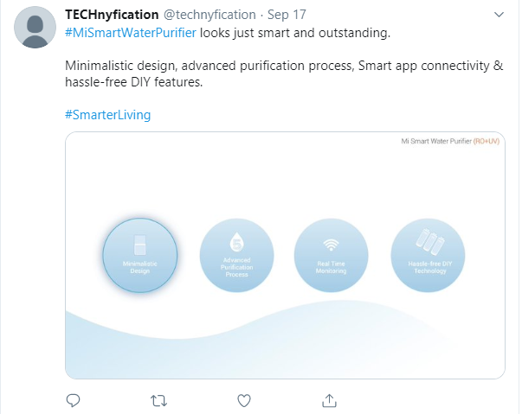Select the Real Time Monitoring circle
This screenshot has height=414, width=522.
point(331,255)
